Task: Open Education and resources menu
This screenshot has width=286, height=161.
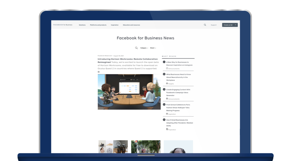Action: [131, 25]
